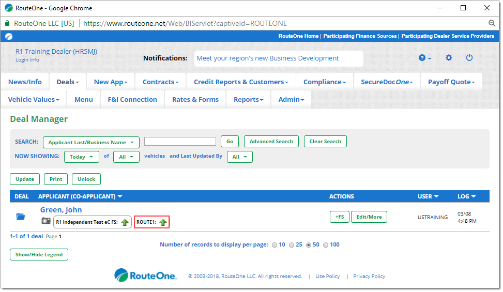Open the Rates & Forms tab

[195, 100]
